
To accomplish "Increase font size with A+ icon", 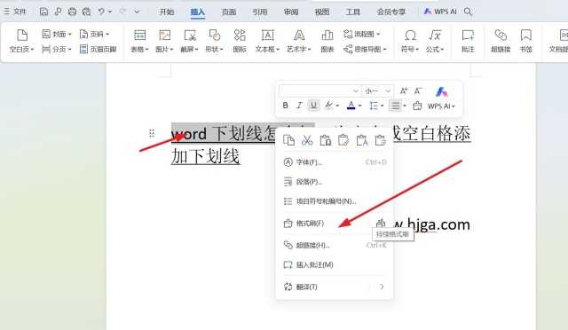I will pyautogui.click(x=404, y=90).
